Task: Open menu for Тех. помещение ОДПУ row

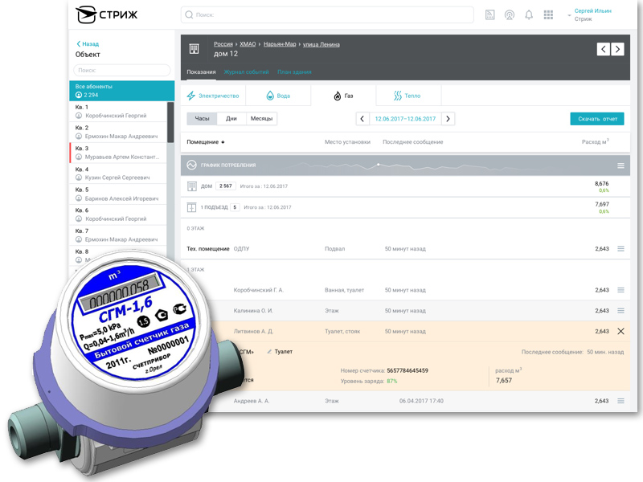Action: click(x=620, y=249)
